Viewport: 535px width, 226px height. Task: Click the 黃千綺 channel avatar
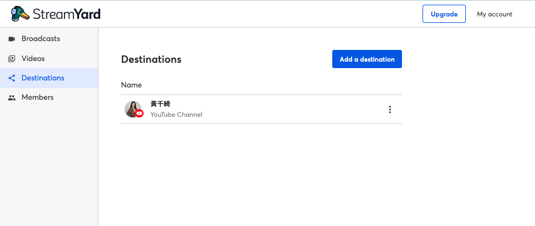(x=133, y=109)
